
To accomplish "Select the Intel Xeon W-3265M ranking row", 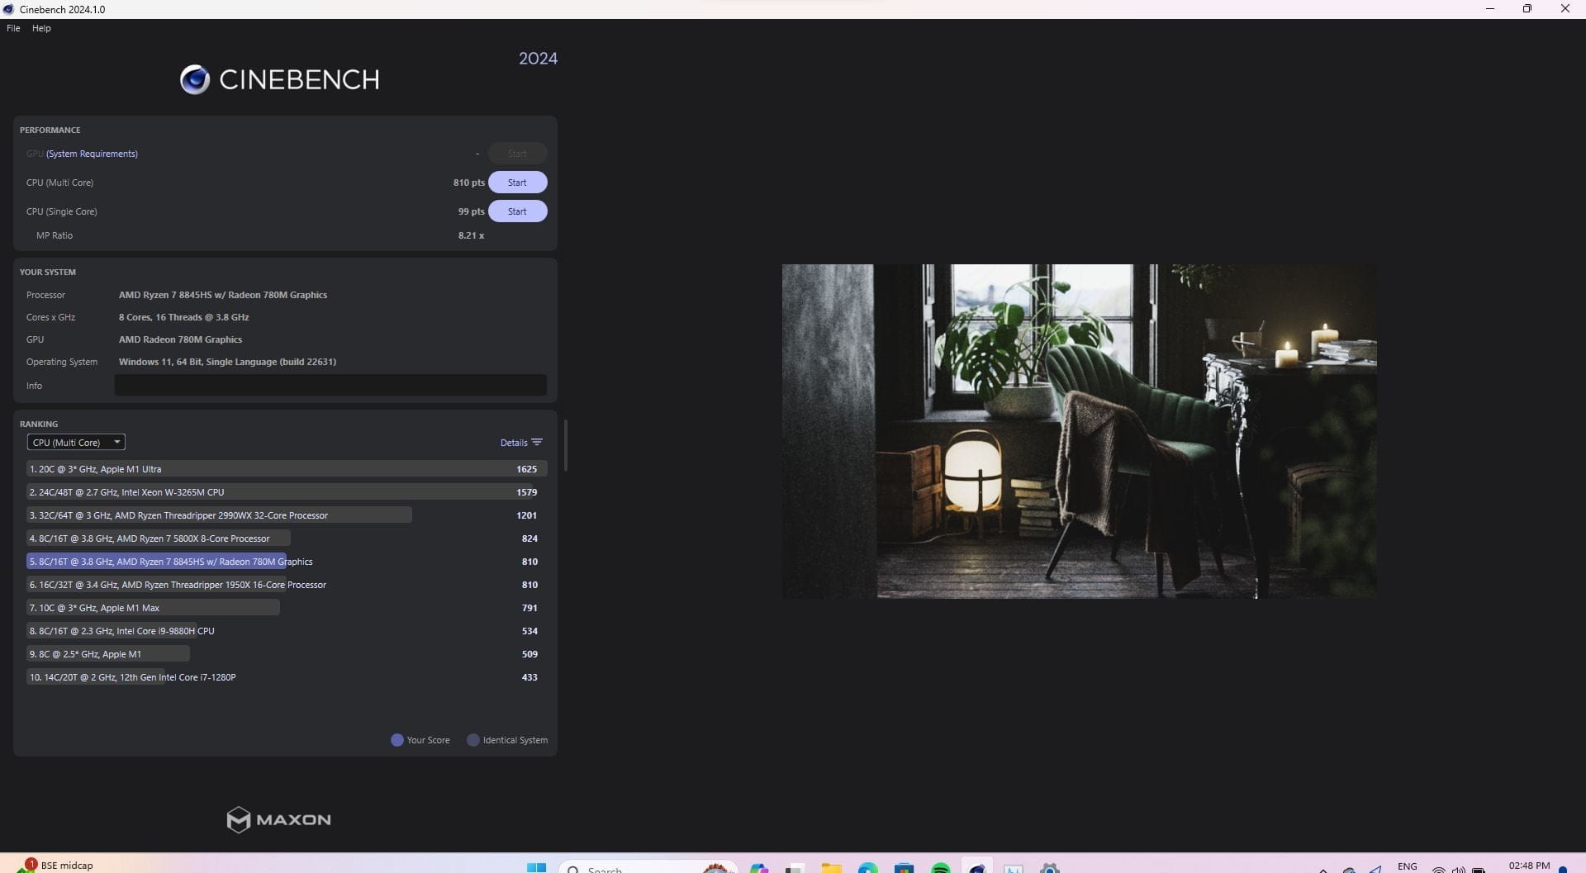I will pyautogui.click(x=286, y=492).
